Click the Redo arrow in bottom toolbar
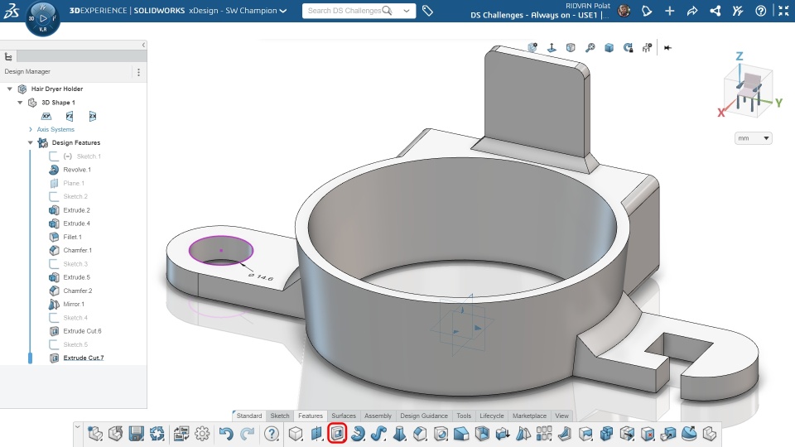 point(247,434)
